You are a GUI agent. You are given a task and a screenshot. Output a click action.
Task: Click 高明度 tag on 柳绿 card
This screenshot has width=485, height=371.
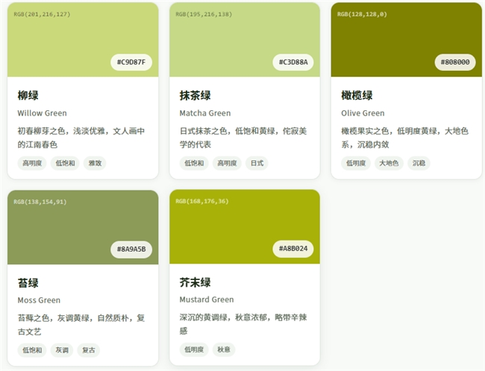click(32, 163)
